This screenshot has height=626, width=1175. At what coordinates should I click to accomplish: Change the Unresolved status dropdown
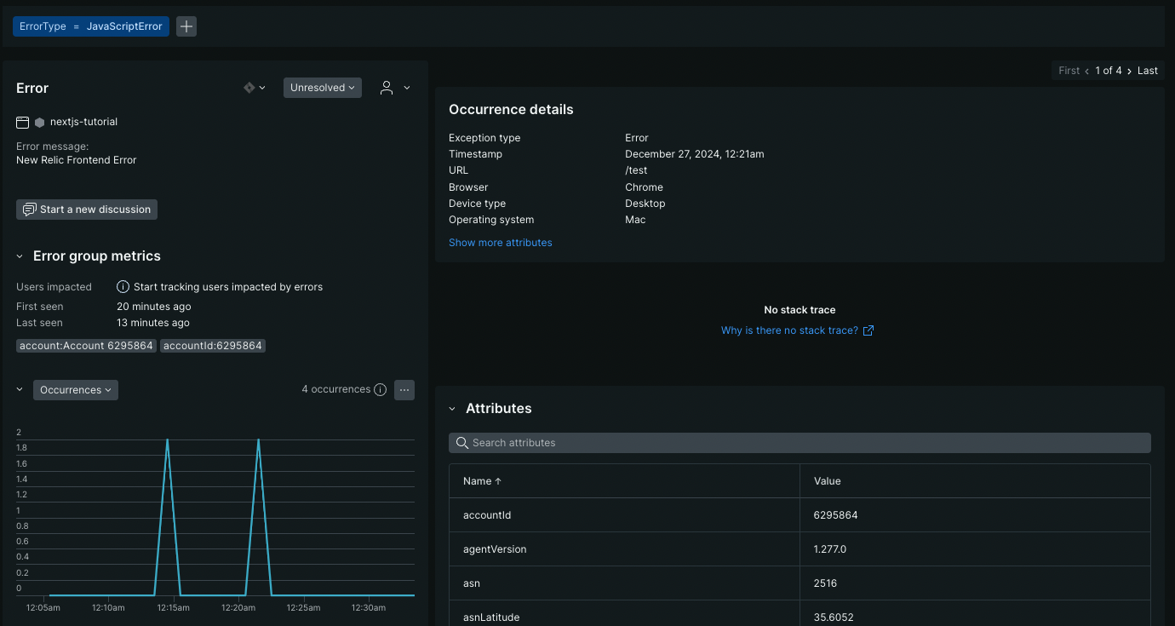click(x=323, y=88)
